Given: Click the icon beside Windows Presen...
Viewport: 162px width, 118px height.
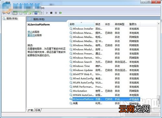Looking at the screenshot, I should coord(71,54).
